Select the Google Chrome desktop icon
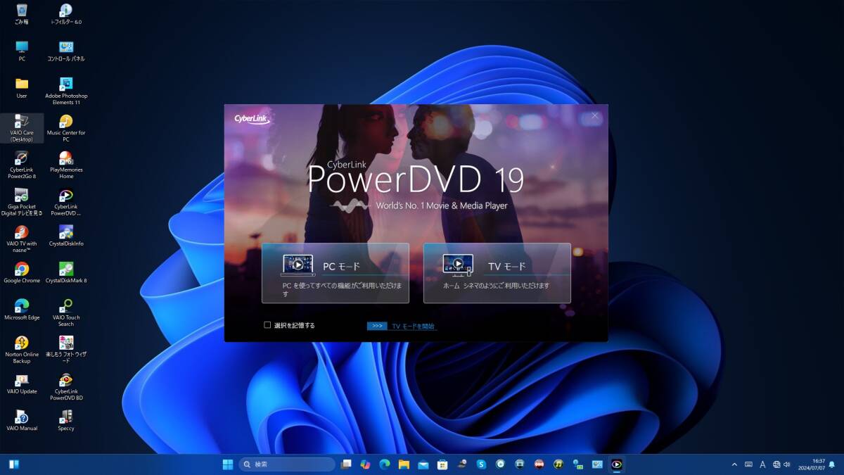This screenshot has height=475, width=844. click(x=22, y=272)
